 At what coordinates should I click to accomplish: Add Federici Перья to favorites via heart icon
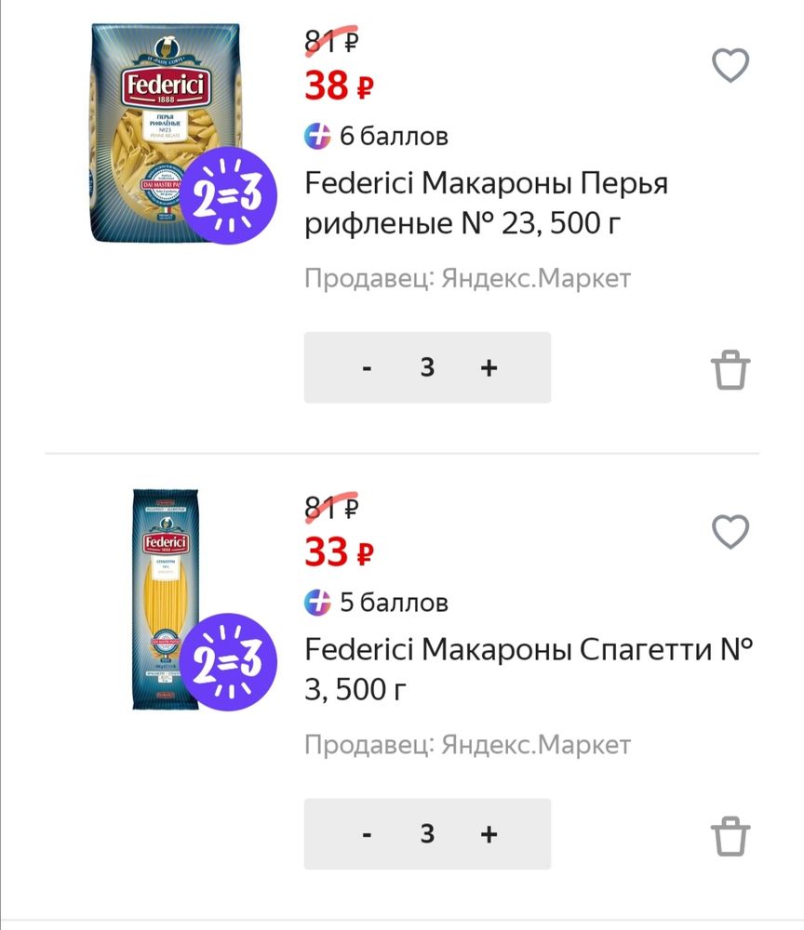coord(730,64)
